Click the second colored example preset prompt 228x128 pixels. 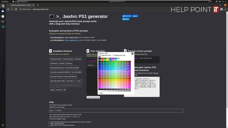[65, 40]
